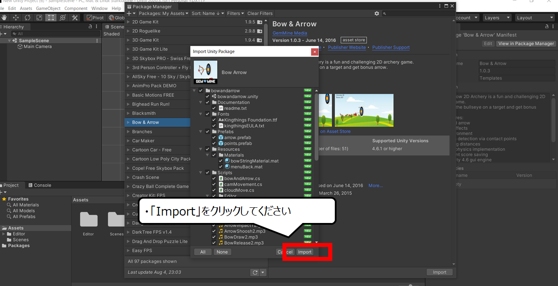Collapse the Documentation folder
This screenshot has height=286, width=558.
point(201,103)
